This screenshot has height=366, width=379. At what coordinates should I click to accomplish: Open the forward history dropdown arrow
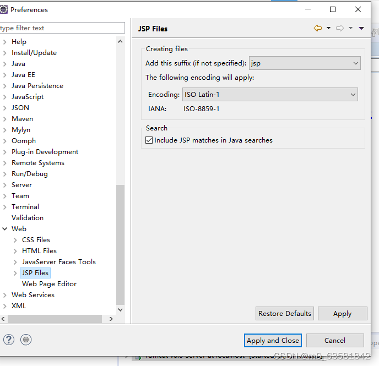(x=350, y=28)
